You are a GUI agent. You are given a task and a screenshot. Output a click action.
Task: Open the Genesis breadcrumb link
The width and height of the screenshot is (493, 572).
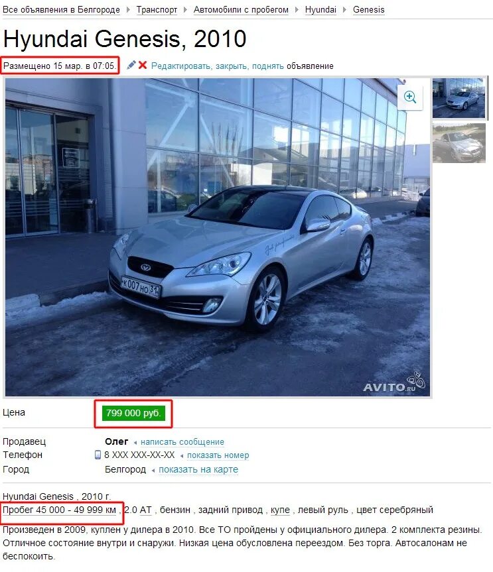coord(368,10)
